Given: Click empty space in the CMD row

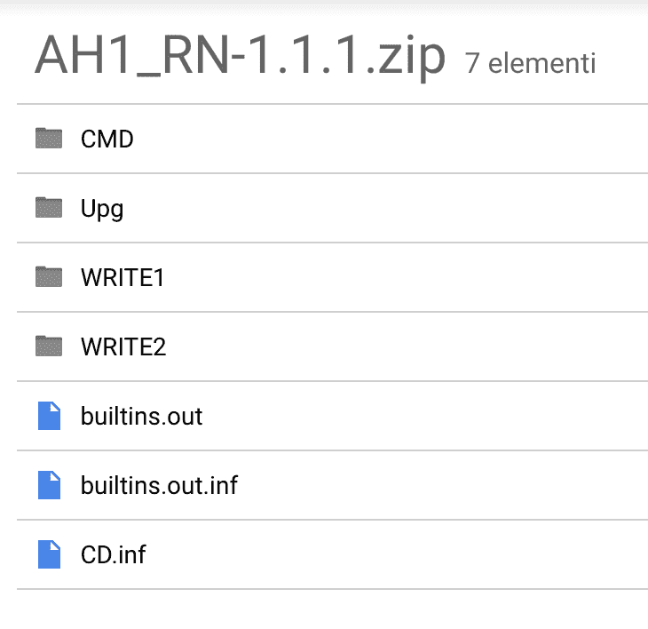Looking at the screenshot, I should coord(399,139).
